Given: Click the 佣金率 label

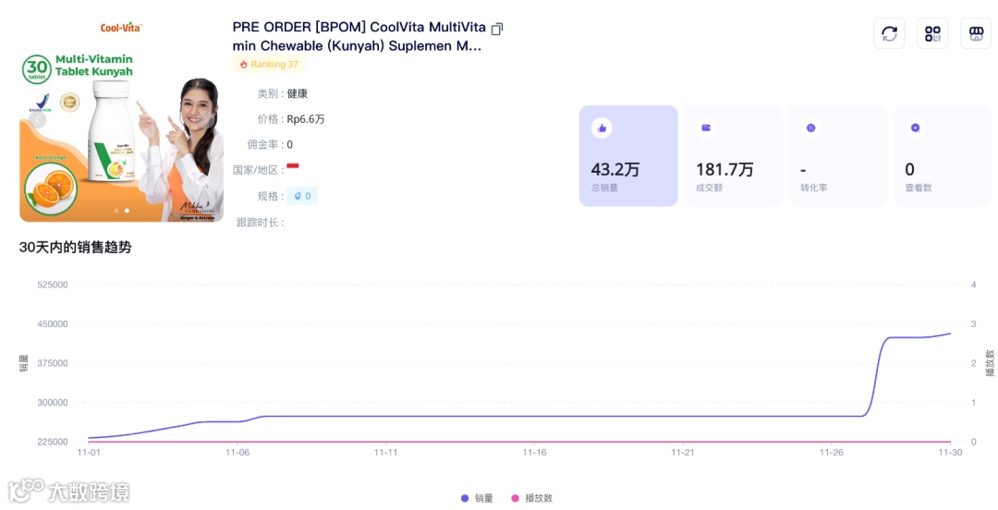Looking at the screenshot, I should [x=263, y=144].
